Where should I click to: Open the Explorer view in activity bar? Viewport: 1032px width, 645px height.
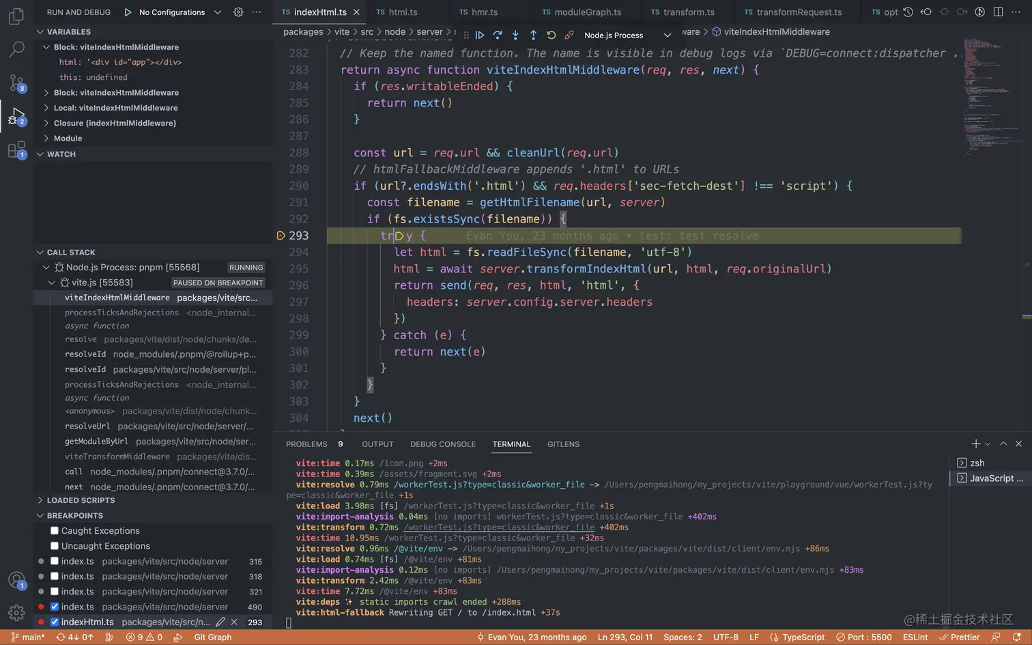[x=16, y=16]
